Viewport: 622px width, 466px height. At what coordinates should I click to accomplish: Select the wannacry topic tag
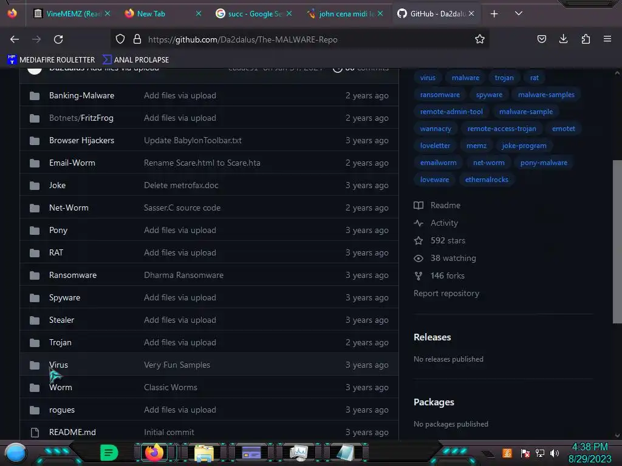coord(435,129)
